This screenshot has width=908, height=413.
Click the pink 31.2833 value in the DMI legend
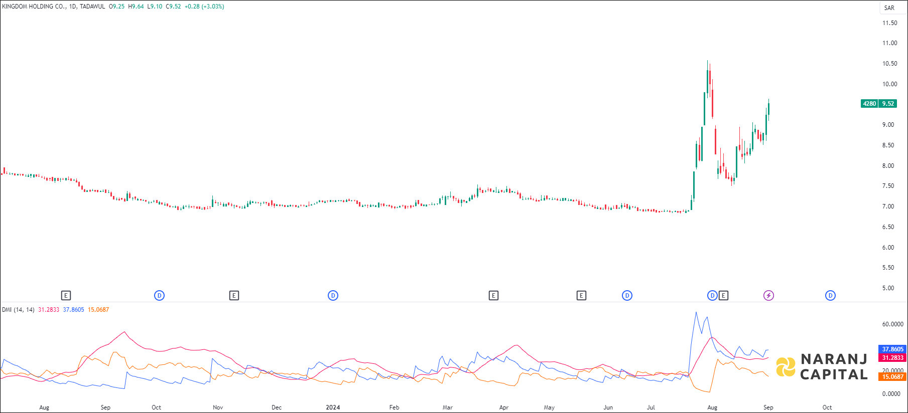49,310
